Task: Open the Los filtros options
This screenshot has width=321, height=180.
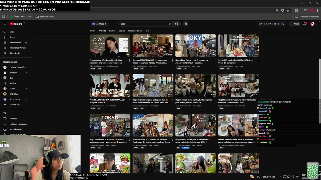Action: pos(99,24)
